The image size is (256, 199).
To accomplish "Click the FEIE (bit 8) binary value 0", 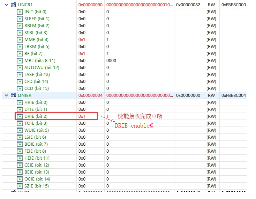I will [107, 151].
